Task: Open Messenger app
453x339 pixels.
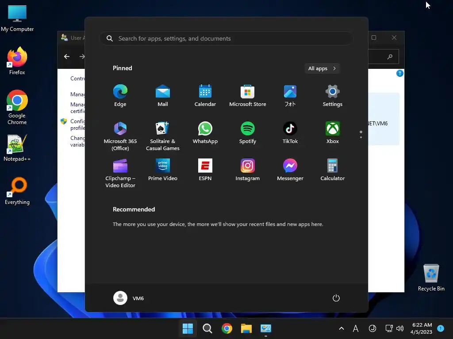Action: point(290,170)
